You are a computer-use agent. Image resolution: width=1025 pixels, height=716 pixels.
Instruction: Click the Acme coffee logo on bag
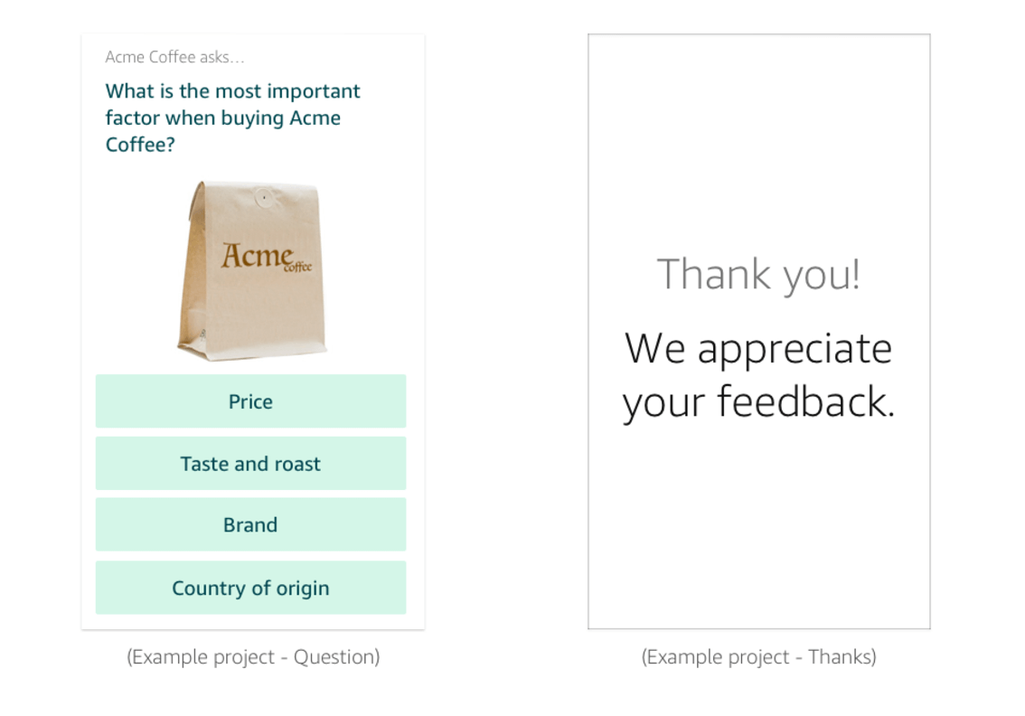(266, 256)
